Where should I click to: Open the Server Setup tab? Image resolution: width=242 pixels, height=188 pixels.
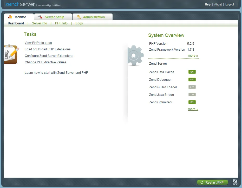click(x=53, y=17)
